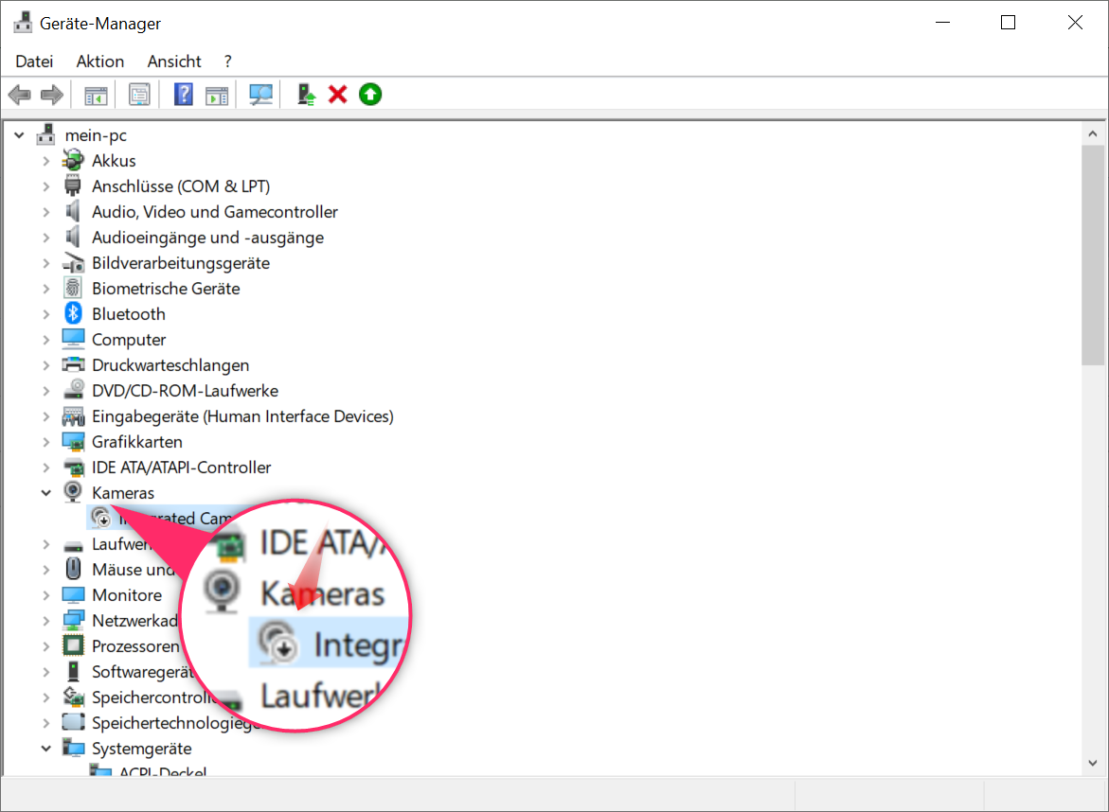This screenshot has width=1109, height=812.
Task: Expand the Grafikkarten node
Action: pos(45,442)
